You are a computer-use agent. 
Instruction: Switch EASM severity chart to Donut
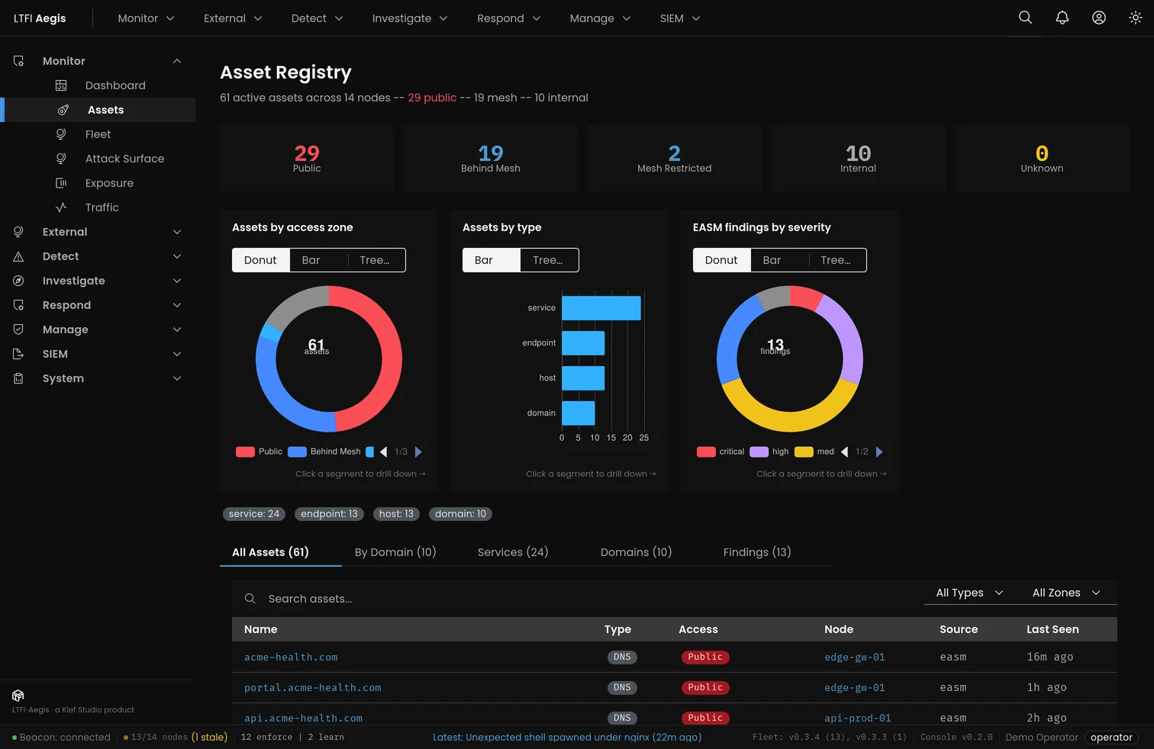pyautogui.click(x=721, y=260)
